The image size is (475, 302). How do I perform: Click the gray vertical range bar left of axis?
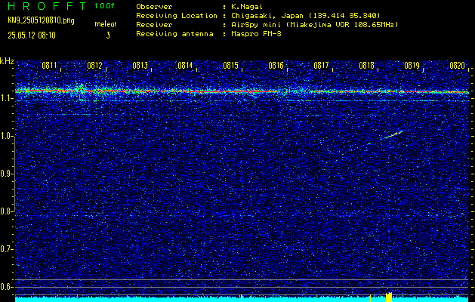point(14,174)
